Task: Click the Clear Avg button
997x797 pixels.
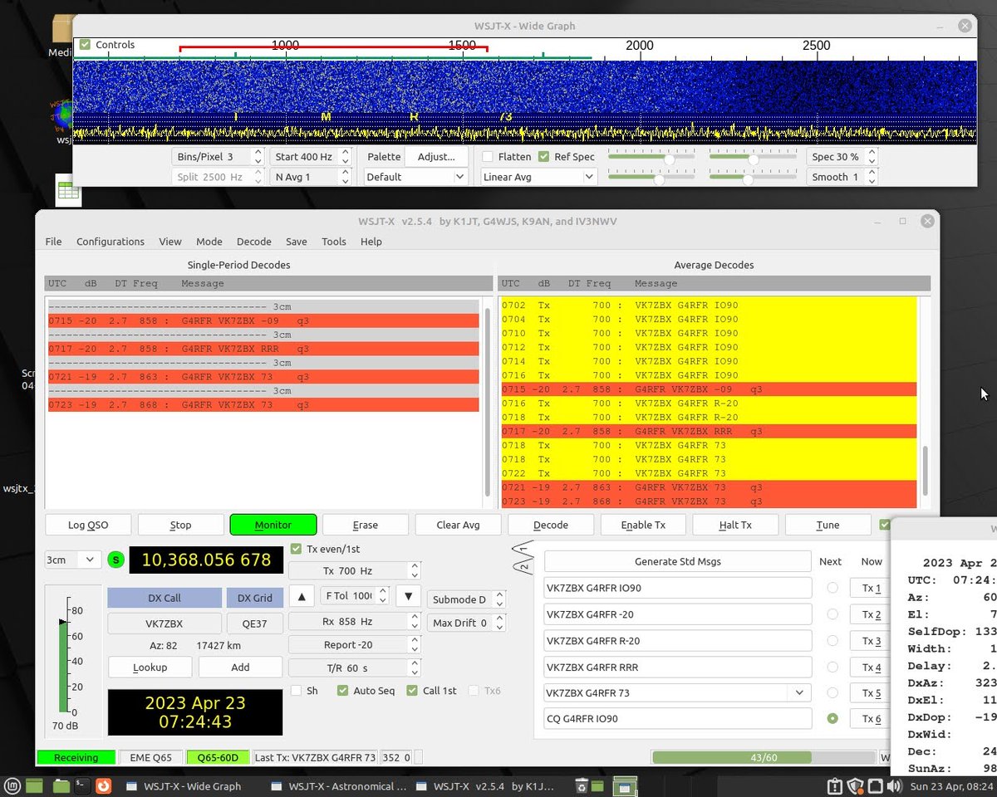Action: 458,525
